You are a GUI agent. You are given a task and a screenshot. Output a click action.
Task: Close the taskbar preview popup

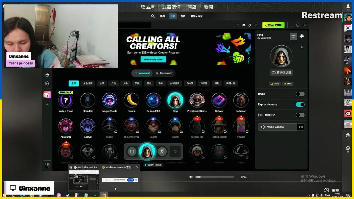(137, 167)
